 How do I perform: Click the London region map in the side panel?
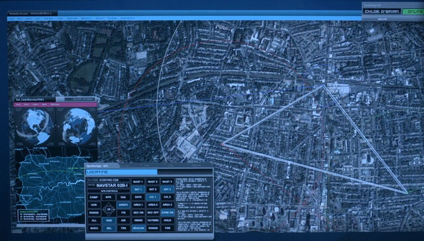click(x=52, y=186)
